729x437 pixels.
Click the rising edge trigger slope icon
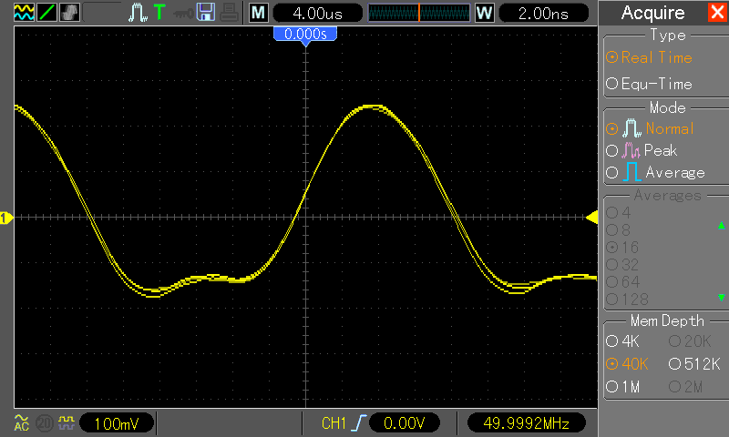tap(359, 423)
